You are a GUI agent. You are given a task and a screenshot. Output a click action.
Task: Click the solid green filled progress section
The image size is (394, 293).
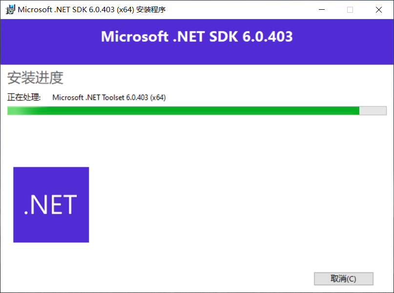[x=201, y=111]
